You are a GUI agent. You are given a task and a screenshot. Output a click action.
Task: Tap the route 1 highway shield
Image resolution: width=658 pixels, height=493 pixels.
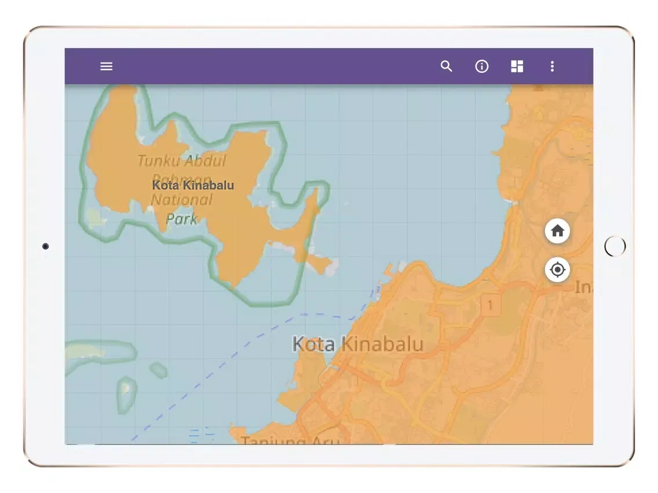(491, 305)
